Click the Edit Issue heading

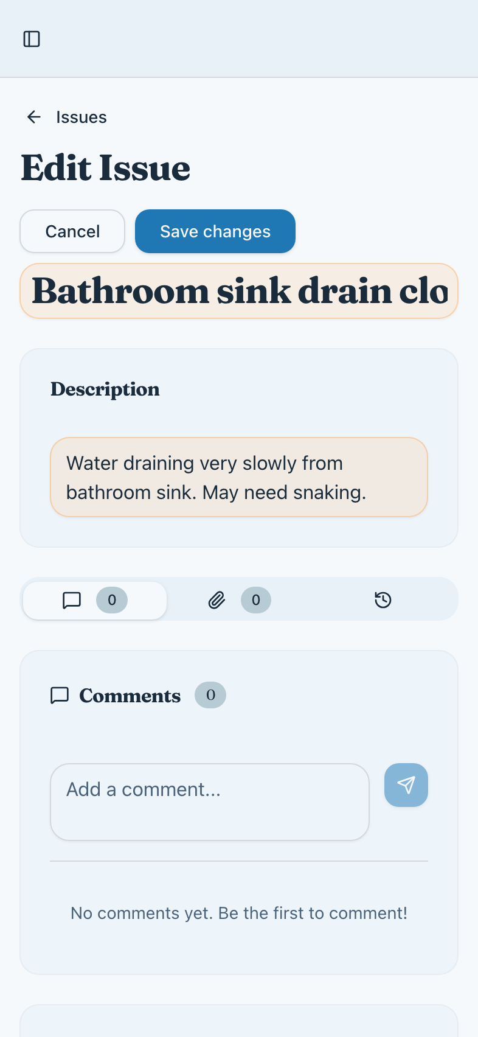pyautogui.click(x=105, y=168)
